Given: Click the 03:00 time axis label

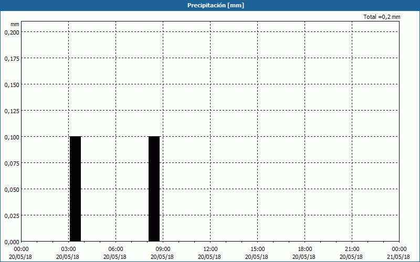Looking at the screenshot, I should (69, 249).
